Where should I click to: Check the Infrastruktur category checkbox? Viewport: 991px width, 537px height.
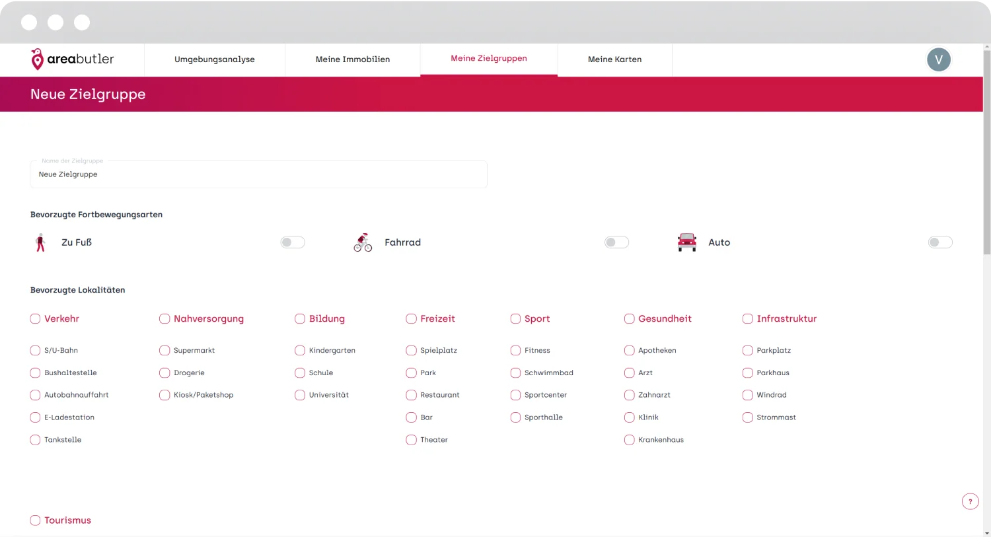click(x=747, y=318)
